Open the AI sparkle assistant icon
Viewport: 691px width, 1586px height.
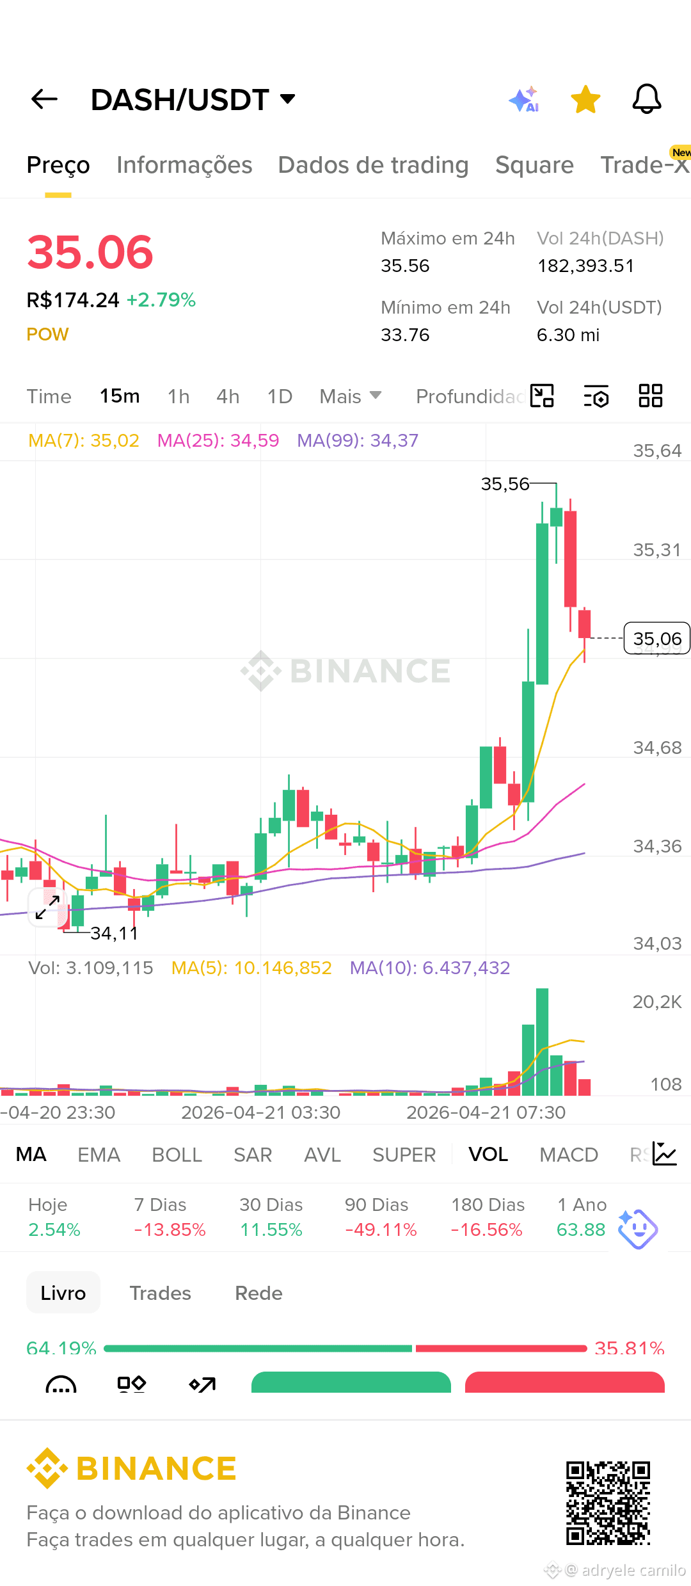pyautogui.click(x=524, y=100)
